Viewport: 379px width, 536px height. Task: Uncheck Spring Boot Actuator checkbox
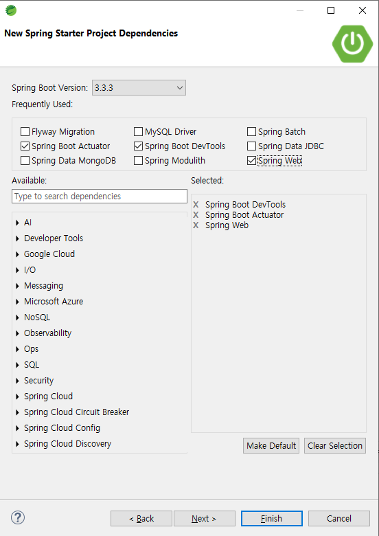[x=25, y=146]
